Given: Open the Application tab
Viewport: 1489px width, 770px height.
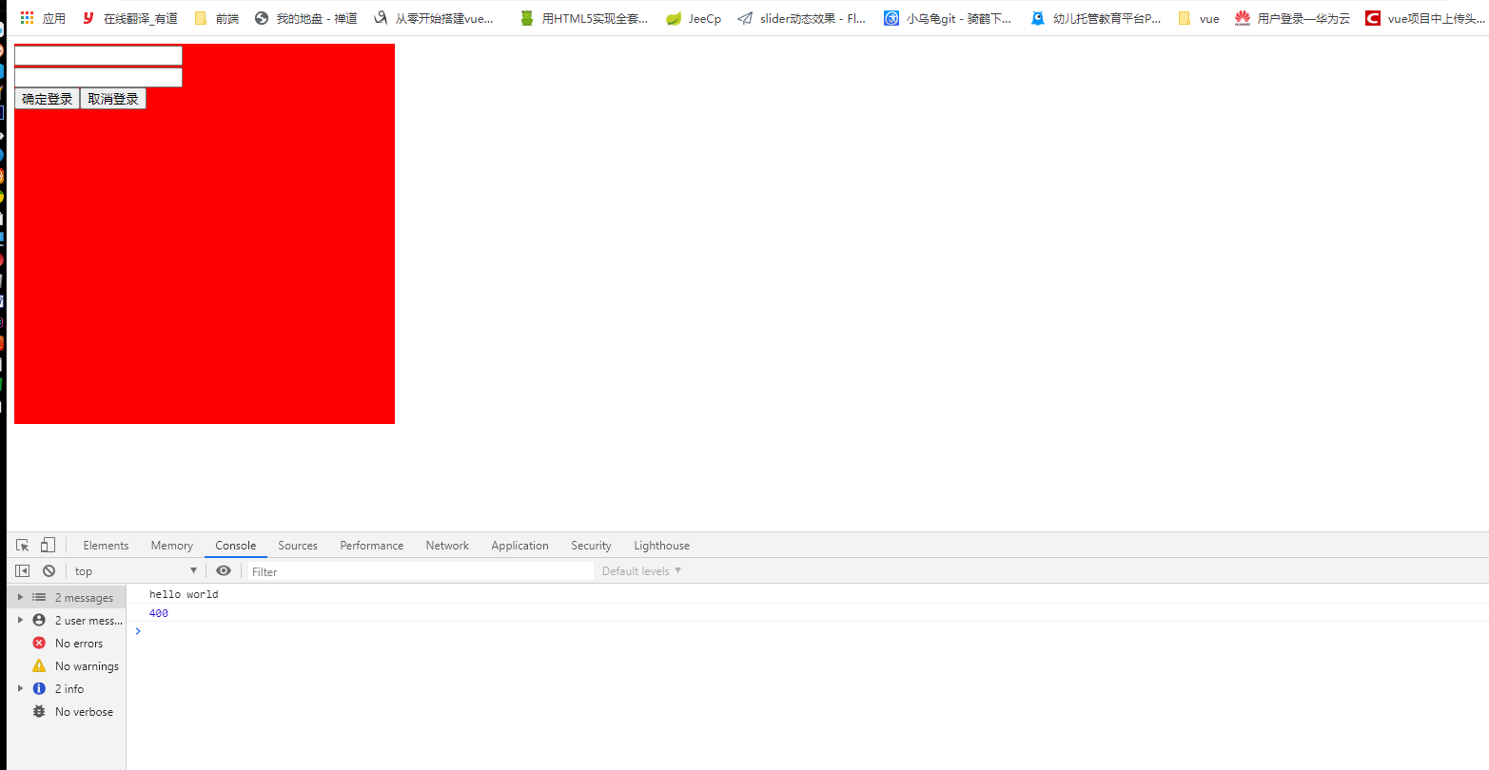Looking at the screenshot, I should tap(520, 546).
